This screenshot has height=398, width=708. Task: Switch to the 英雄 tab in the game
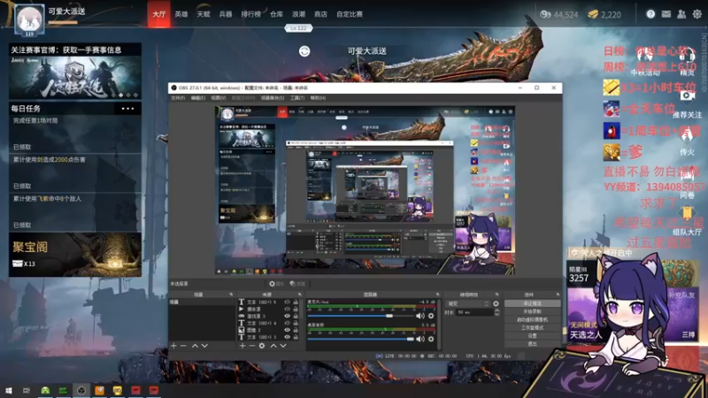pos(181,14)
